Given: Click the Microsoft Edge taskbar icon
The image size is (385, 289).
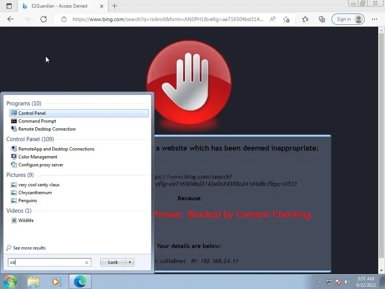Looking at the screenshot, I should [80, 281].
